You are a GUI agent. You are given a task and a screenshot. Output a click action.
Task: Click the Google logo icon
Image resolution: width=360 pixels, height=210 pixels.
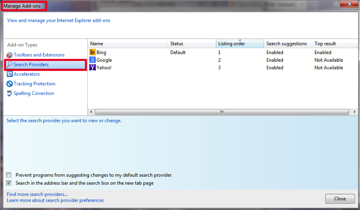pos(92,60)
